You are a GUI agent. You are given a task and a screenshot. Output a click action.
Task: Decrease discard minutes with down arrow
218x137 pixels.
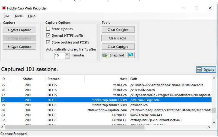67,57
